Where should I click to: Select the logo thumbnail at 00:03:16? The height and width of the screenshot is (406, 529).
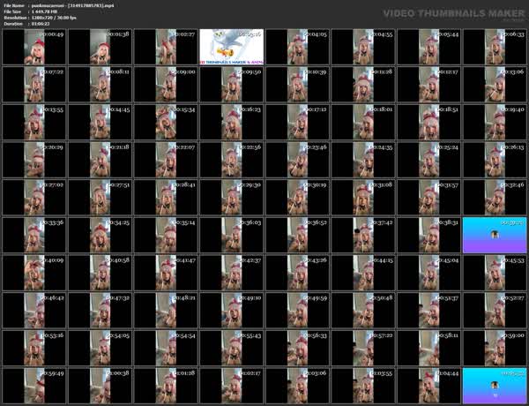click(231, 46)
